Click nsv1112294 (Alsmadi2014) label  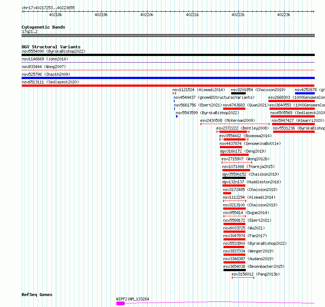coord(249,197)
